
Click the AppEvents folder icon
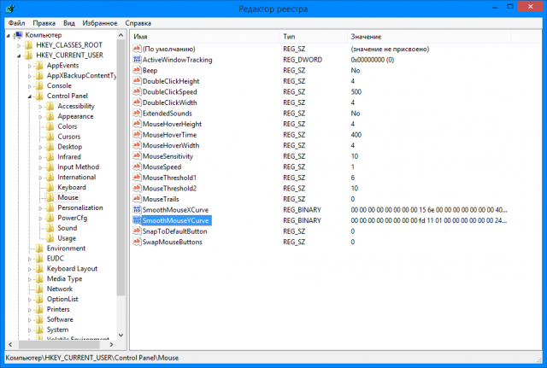(40, 65)
